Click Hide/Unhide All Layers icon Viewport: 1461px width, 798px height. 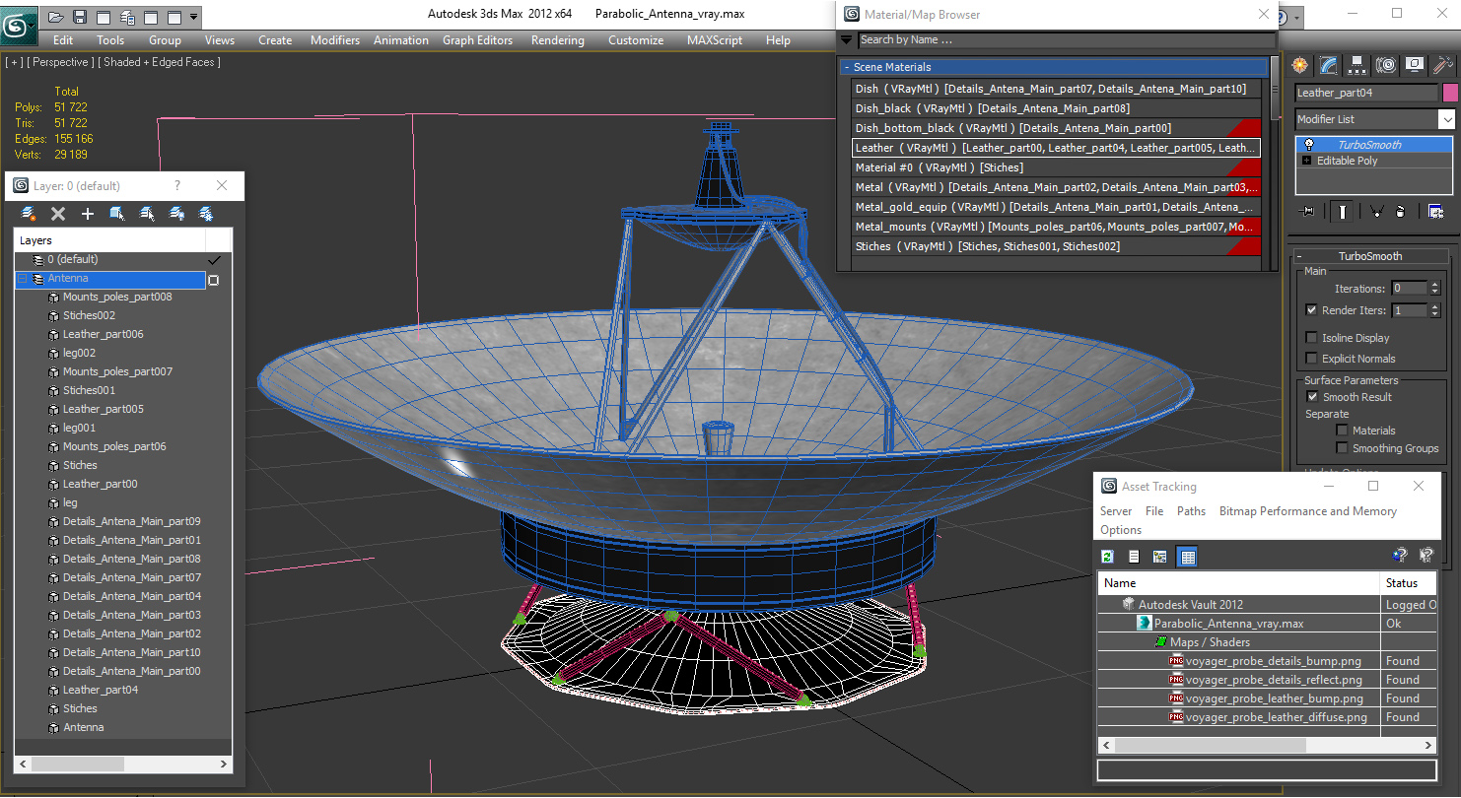click(176, 213)
